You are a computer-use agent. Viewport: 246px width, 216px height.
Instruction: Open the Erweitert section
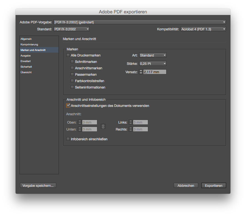click(x=39, y=61)
